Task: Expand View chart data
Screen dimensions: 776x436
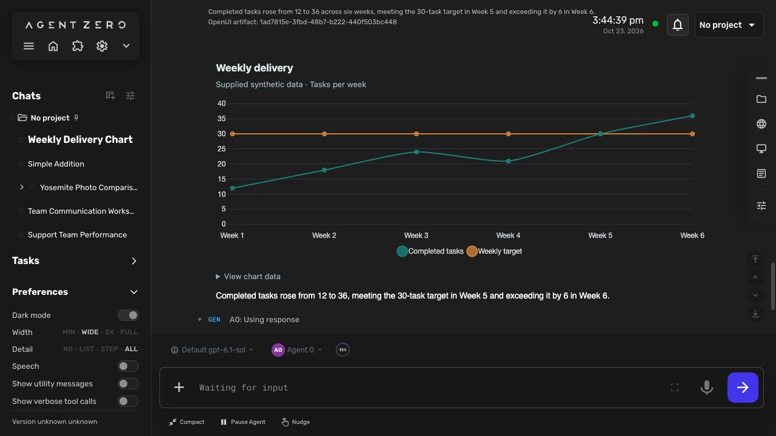Action: pyautogui.click(x=248, y=276)
